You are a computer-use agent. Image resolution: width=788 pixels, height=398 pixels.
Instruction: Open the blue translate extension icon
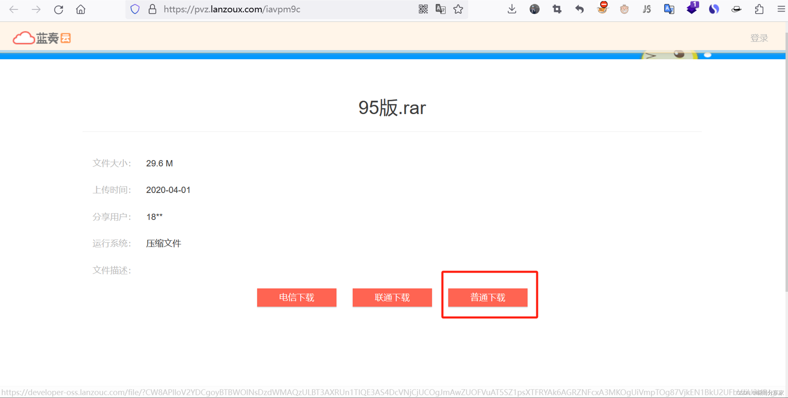[x=669, y=9]
